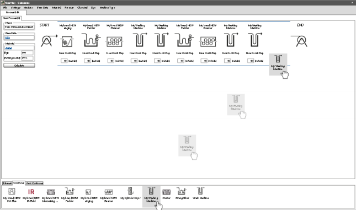Pick the Cylinder Dryer from palette
Screen dimensions: 356x210
(130, 193)
